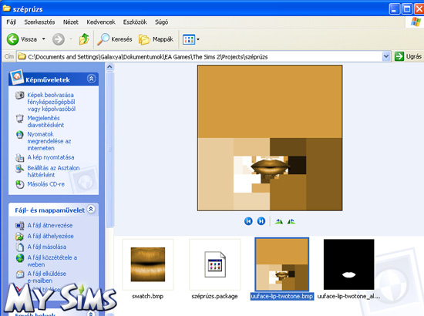The image size is (424, 316).
Task: Click the rename icon beside A fájl átnevezése
Action: coord(19,226)
